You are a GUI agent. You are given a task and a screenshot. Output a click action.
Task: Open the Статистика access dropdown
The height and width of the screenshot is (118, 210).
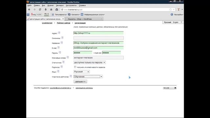(90, 63)
